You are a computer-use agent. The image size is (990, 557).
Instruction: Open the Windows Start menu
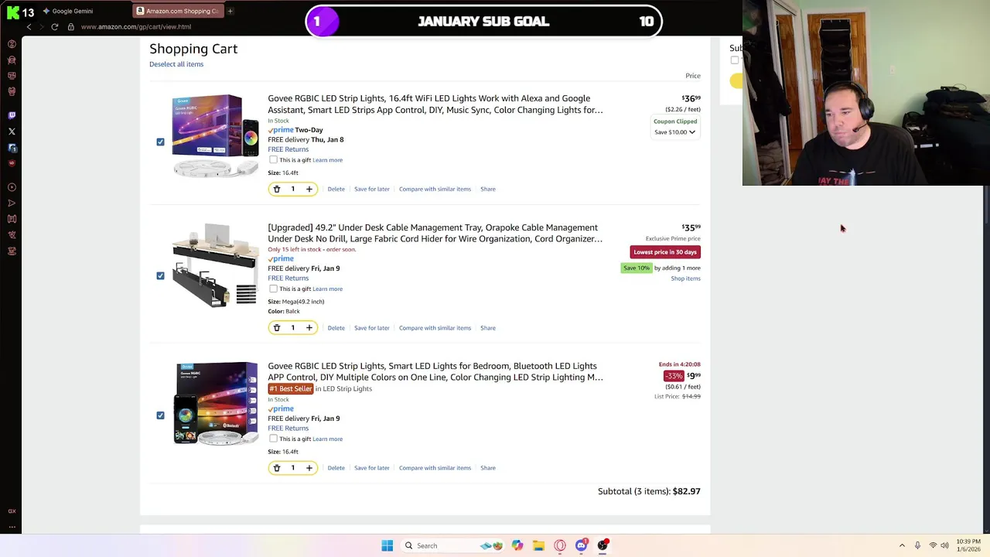click(x=387, y=545)
